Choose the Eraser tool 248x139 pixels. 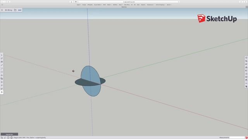[2, 58]
